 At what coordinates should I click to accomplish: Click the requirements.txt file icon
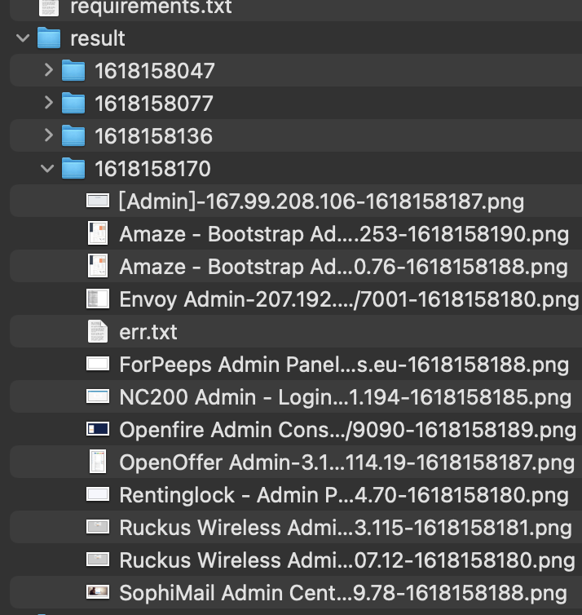click(x=50, y=7)
